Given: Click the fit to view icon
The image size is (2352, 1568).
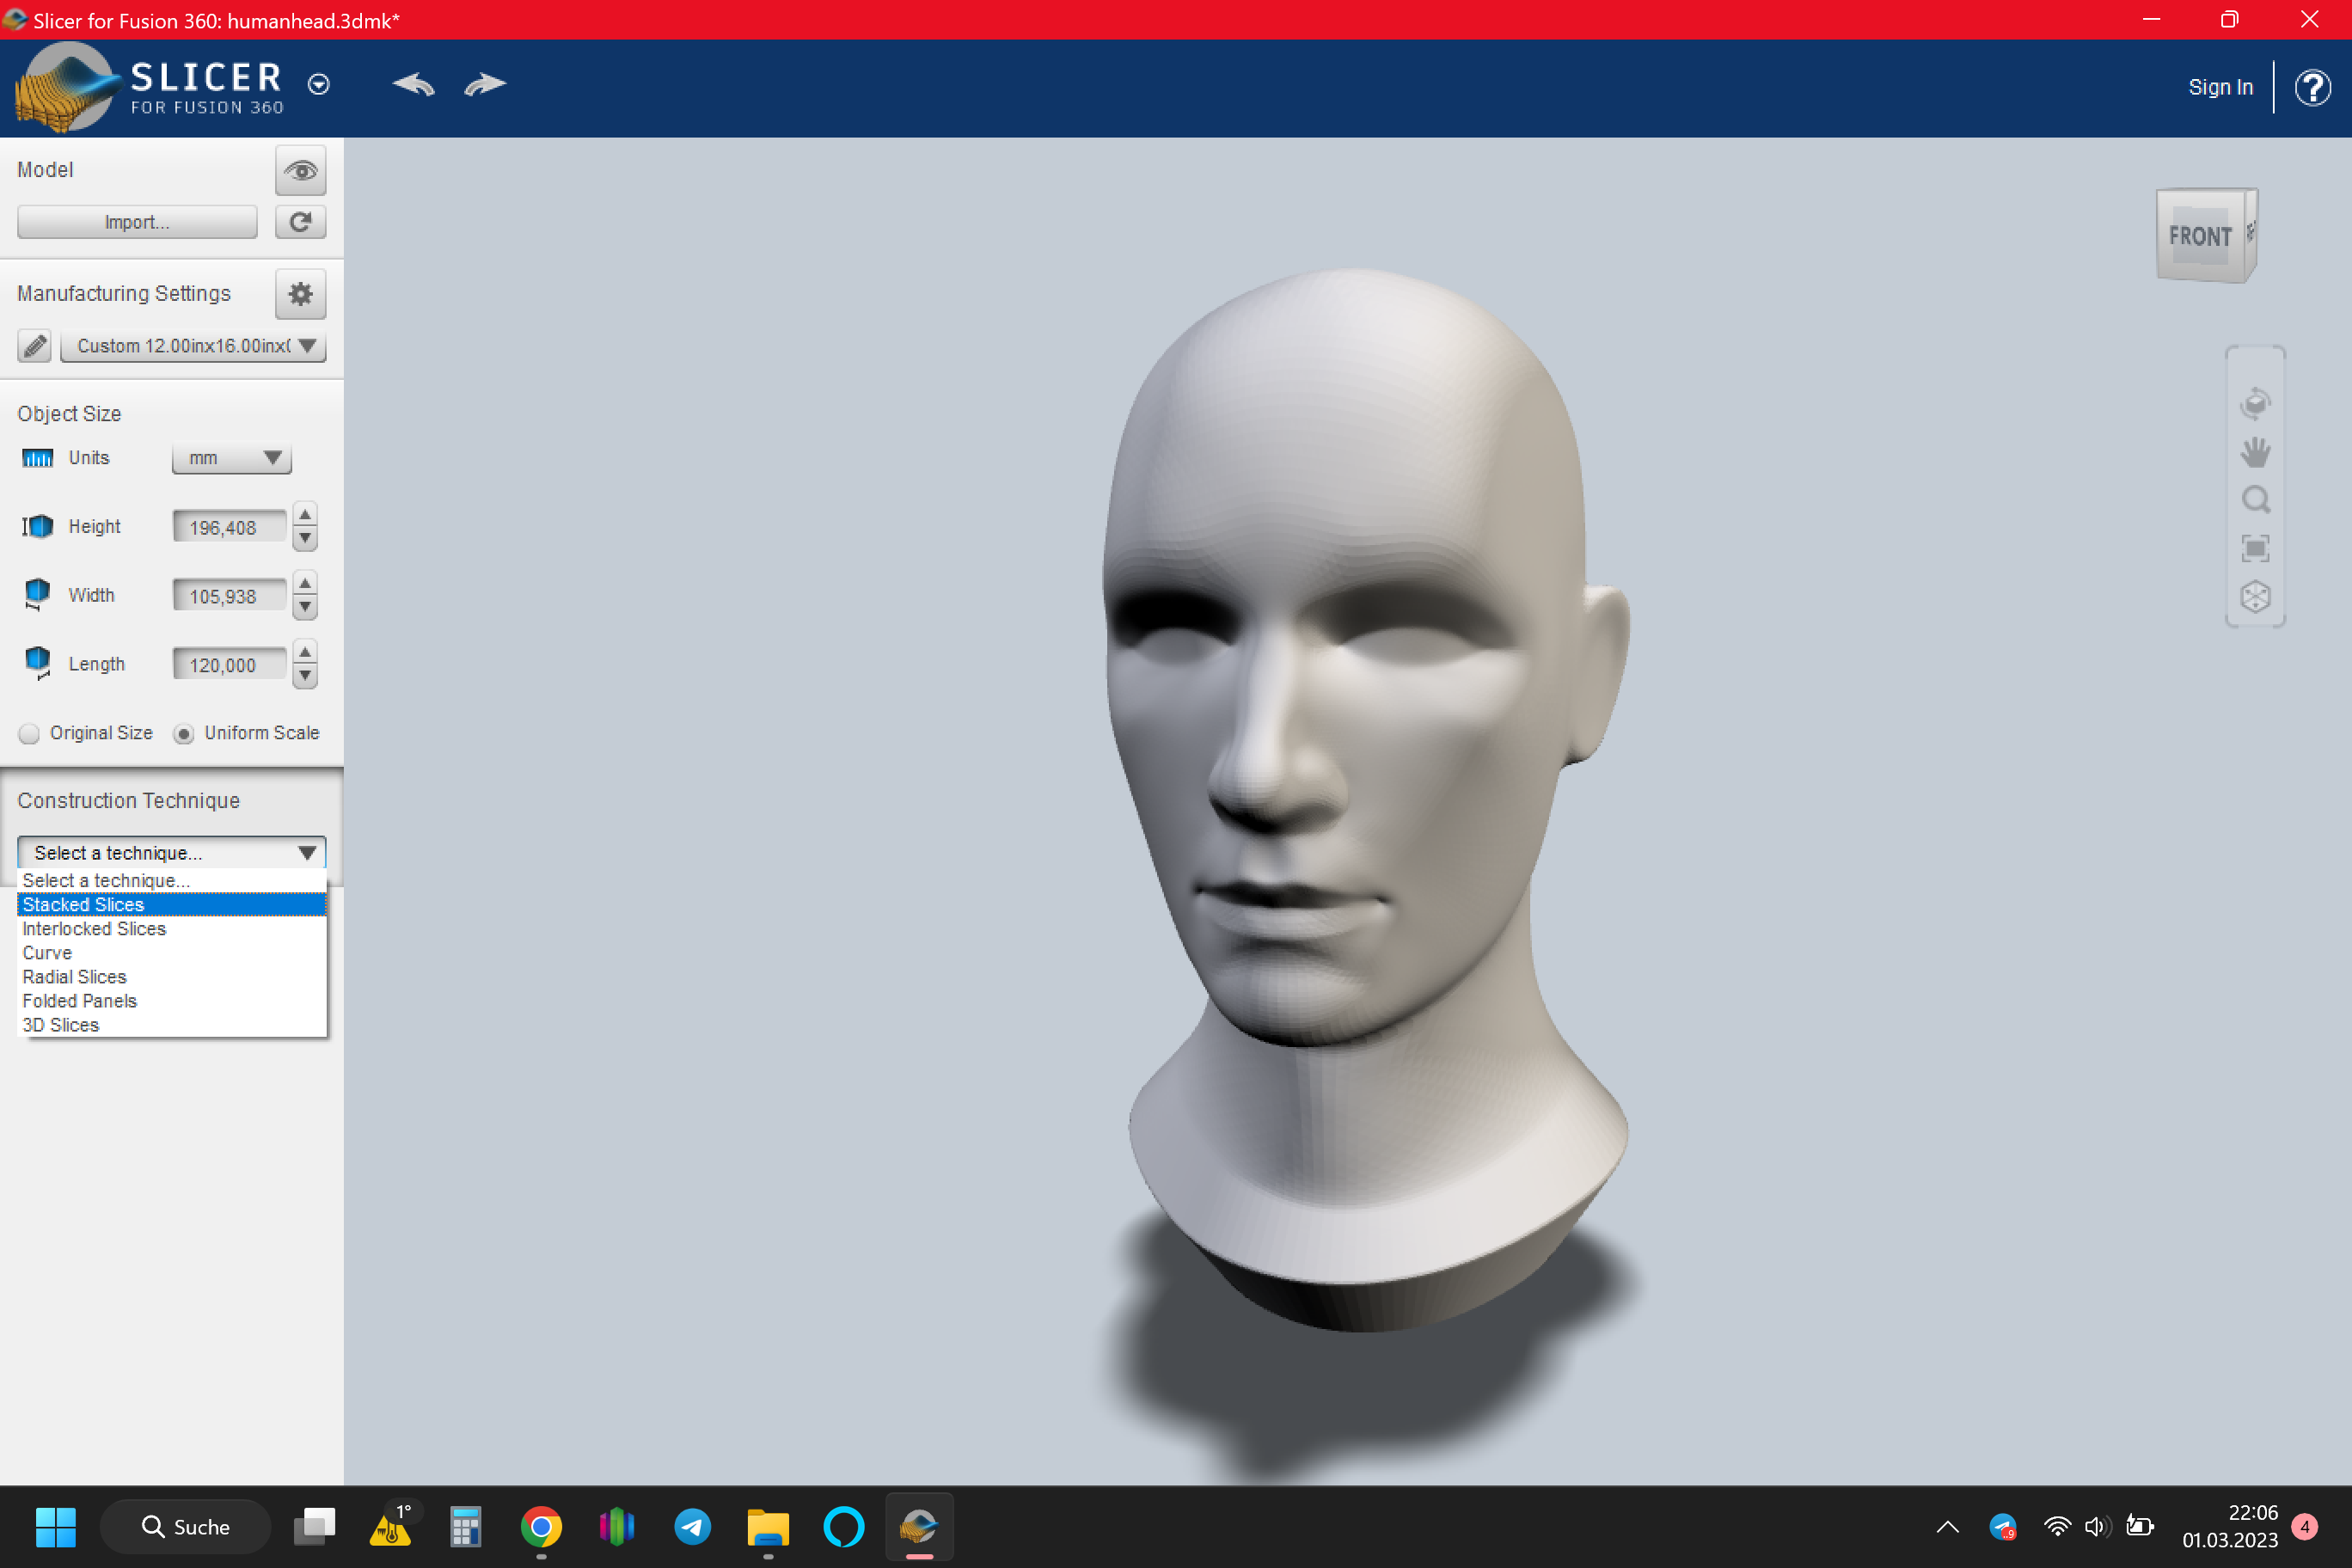Looking at the screenshot, I should pyautogui.click(x=2255, y=548).
